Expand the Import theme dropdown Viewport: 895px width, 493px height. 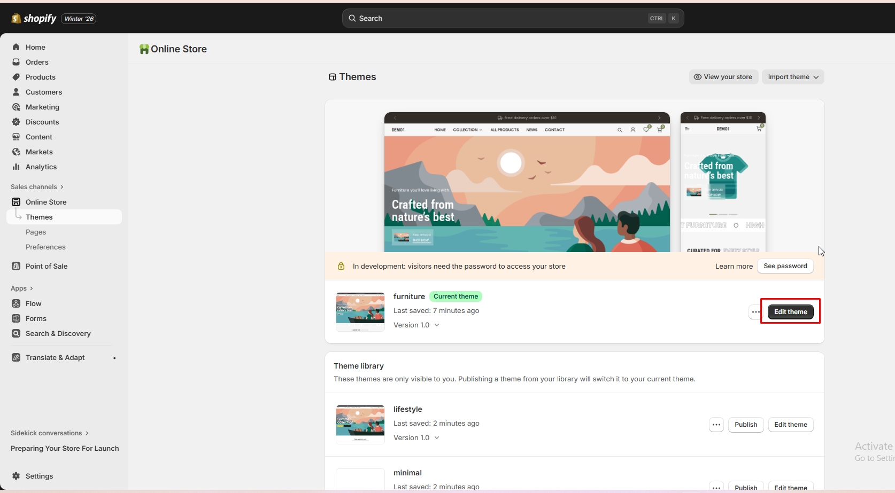[793, 77]
